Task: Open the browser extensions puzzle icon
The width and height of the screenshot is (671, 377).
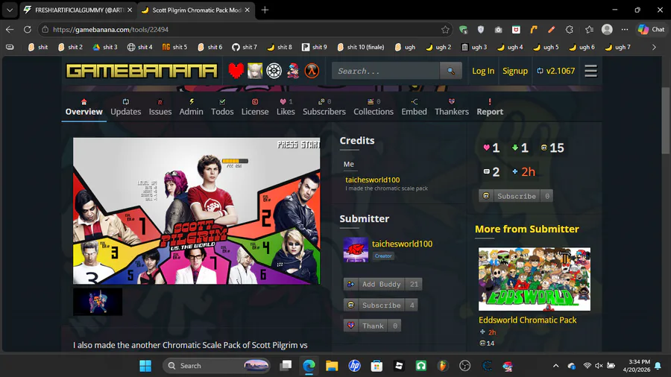Action: pyautogui.click(x=569, y=30)
